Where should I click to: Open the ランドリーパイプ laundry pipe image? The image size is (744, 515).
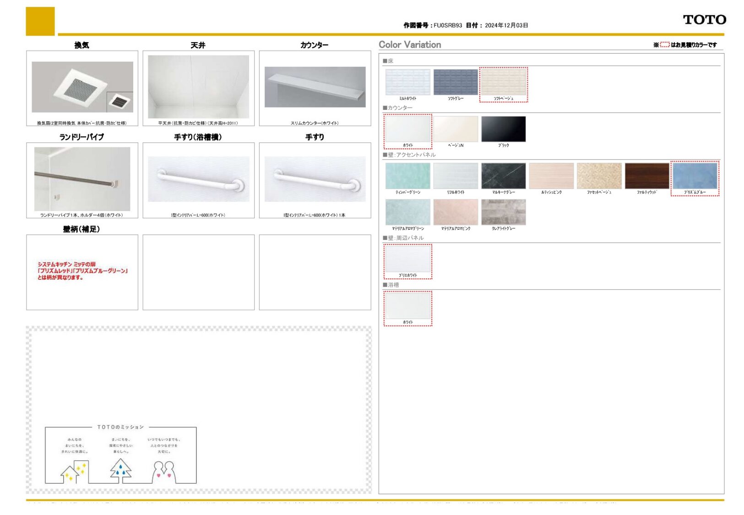82,179
